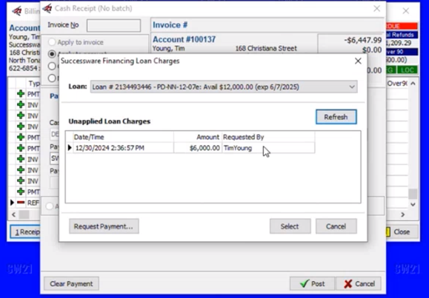Click the red X Cancel button in Cash Receipt
This screenshot has height=298, width=429.
point(359,284)
